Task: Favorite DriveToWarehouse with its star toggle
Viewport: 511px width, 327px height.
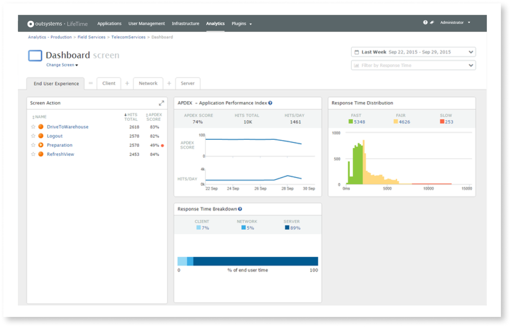Action: (33, 126)
